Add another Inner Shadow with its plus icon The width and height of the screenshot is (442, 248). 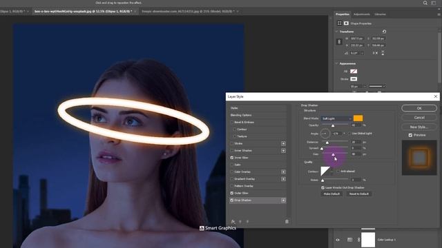pos(283,151)
